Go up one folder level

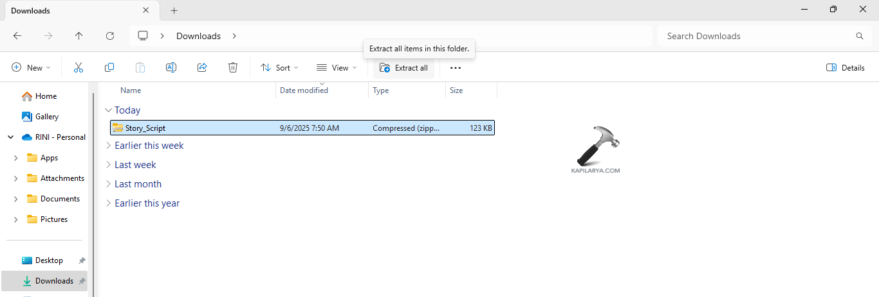(x=79, y=36)
